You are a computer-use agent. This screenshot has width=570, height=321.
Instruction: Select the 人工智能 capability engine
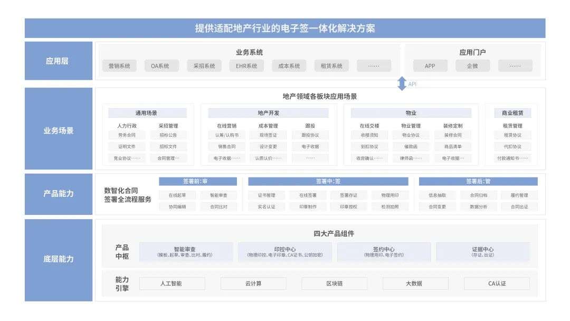point(172,283)
